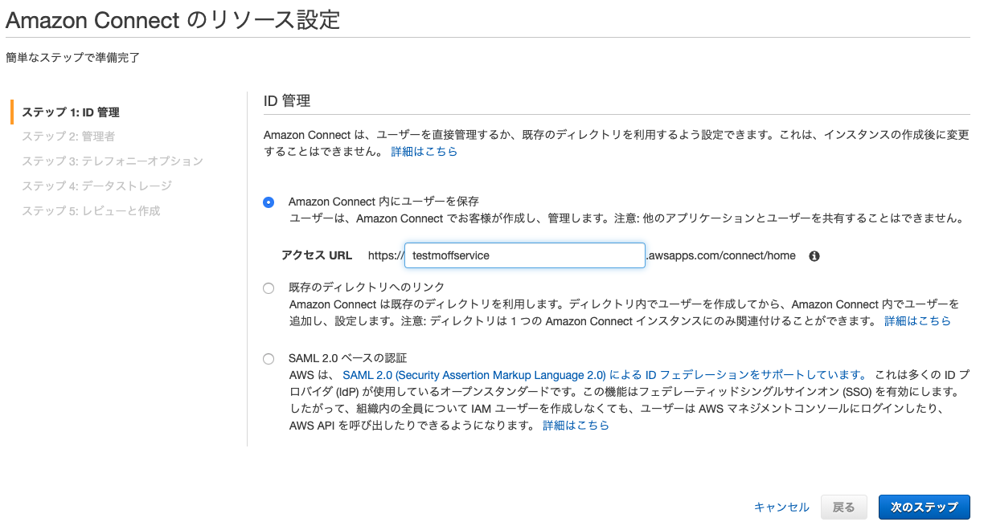Click the info icon next to access URL

coord(814,255)
